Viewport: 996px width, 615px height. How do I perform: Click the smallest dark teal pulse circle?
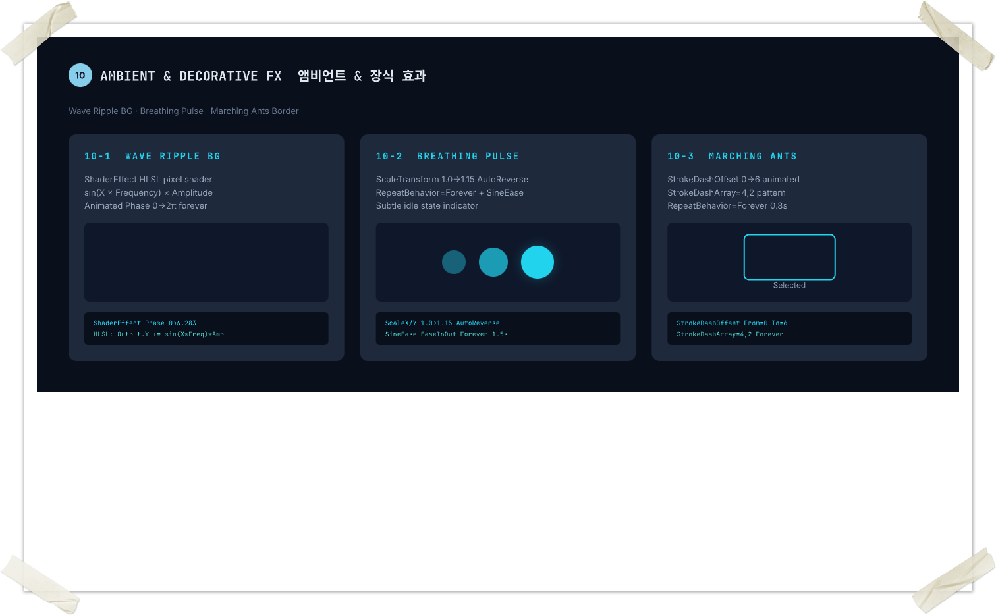point(454,262)
